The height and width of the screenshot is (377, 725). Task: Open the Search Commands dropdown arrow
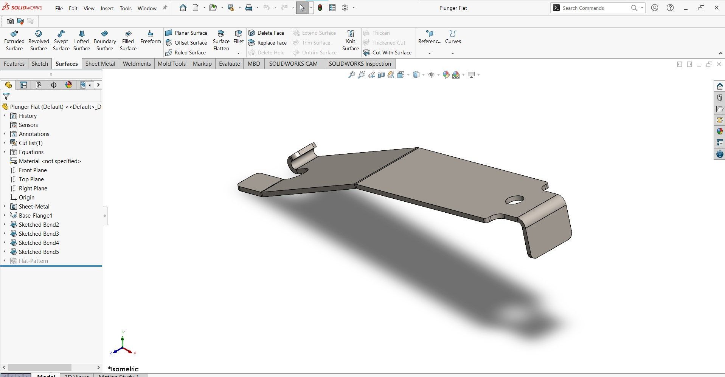(642, 8)
